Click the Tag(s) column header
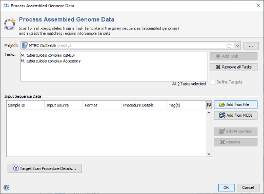Screen dimensions: 264x194 click(186, 105)
